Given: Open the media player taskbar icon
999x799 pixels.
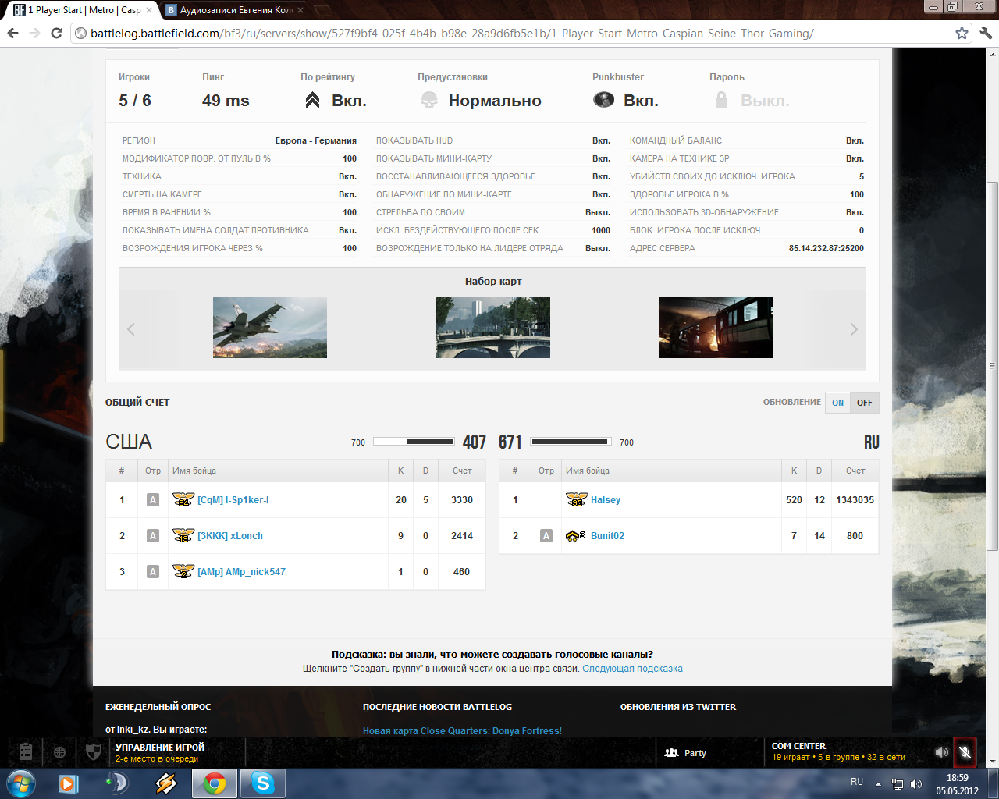Looking at the screenshot, I should (69, 783).
